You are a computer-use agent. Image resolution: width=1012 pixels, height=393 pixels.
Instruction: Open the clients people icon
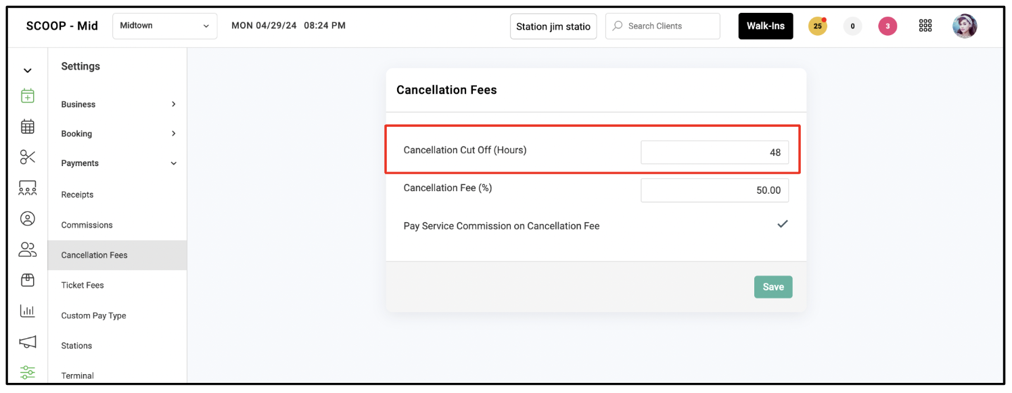click(x=28, y=250)
